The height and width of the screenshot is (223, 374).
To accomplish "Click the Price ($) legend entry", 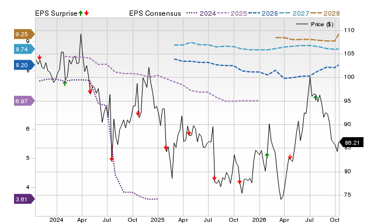I will click(x=315, y=25).
